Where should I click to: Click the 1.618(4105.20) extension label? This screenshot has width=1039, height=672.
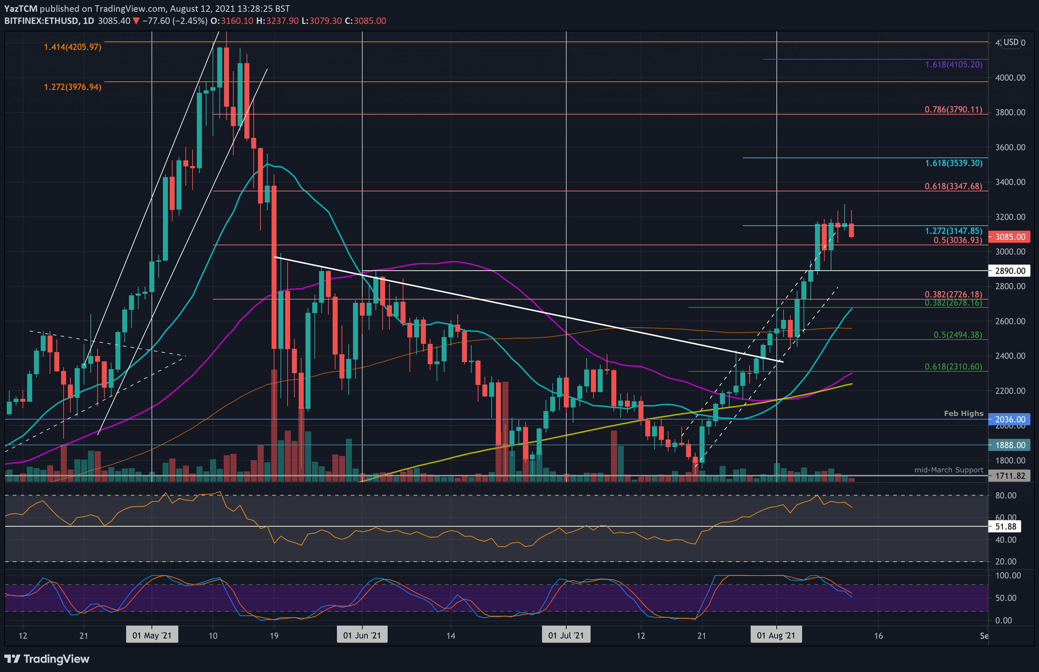954,65
